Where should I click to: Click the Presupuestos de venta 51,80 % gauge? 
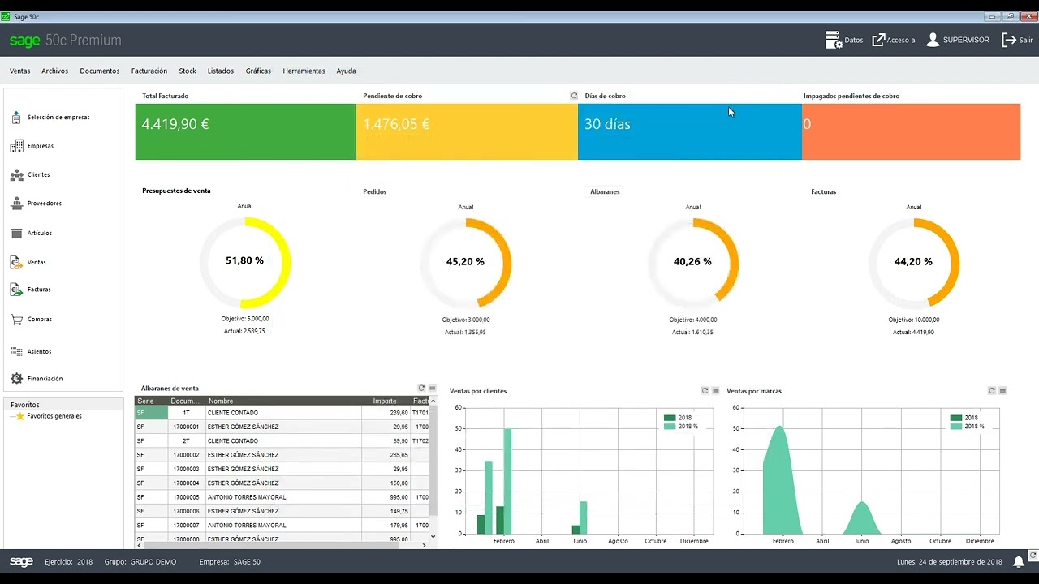click(245, 261)
